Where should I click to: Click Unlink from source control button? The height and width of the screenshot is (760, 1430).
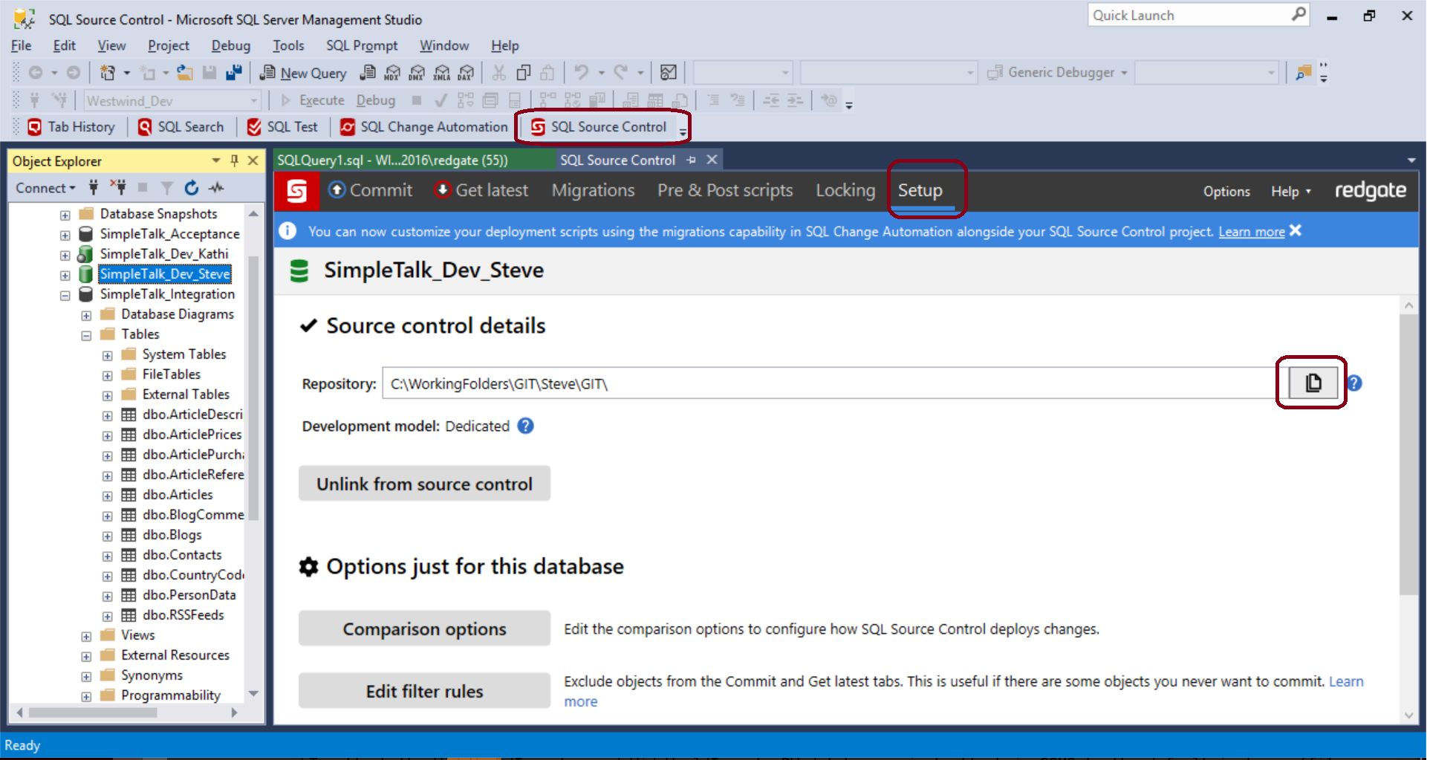click(424, 484)
